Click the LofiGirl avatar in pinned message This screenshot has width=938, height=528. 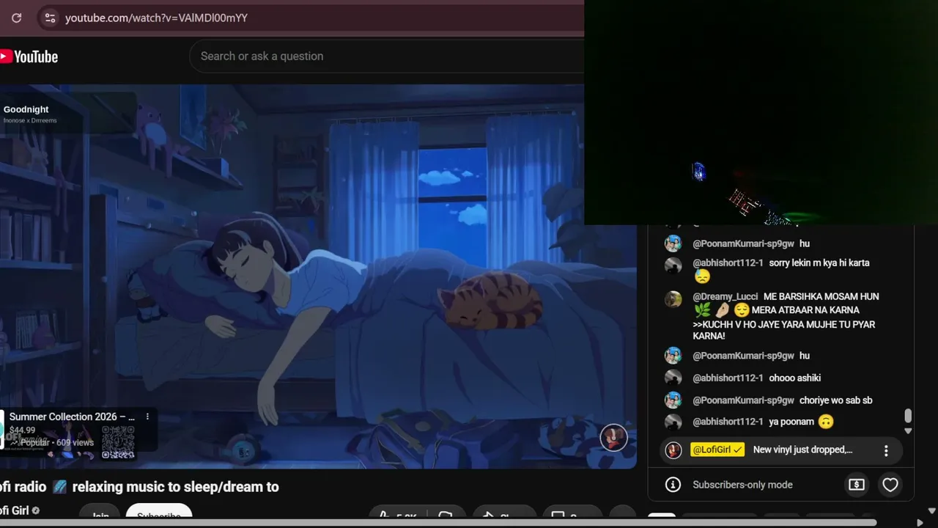[673, 450]
